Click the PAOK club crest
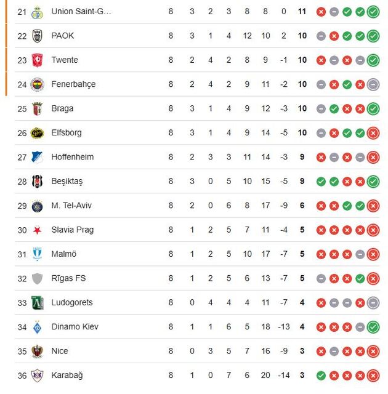This screenshot has width=388, height=394. tap(38, 36)
